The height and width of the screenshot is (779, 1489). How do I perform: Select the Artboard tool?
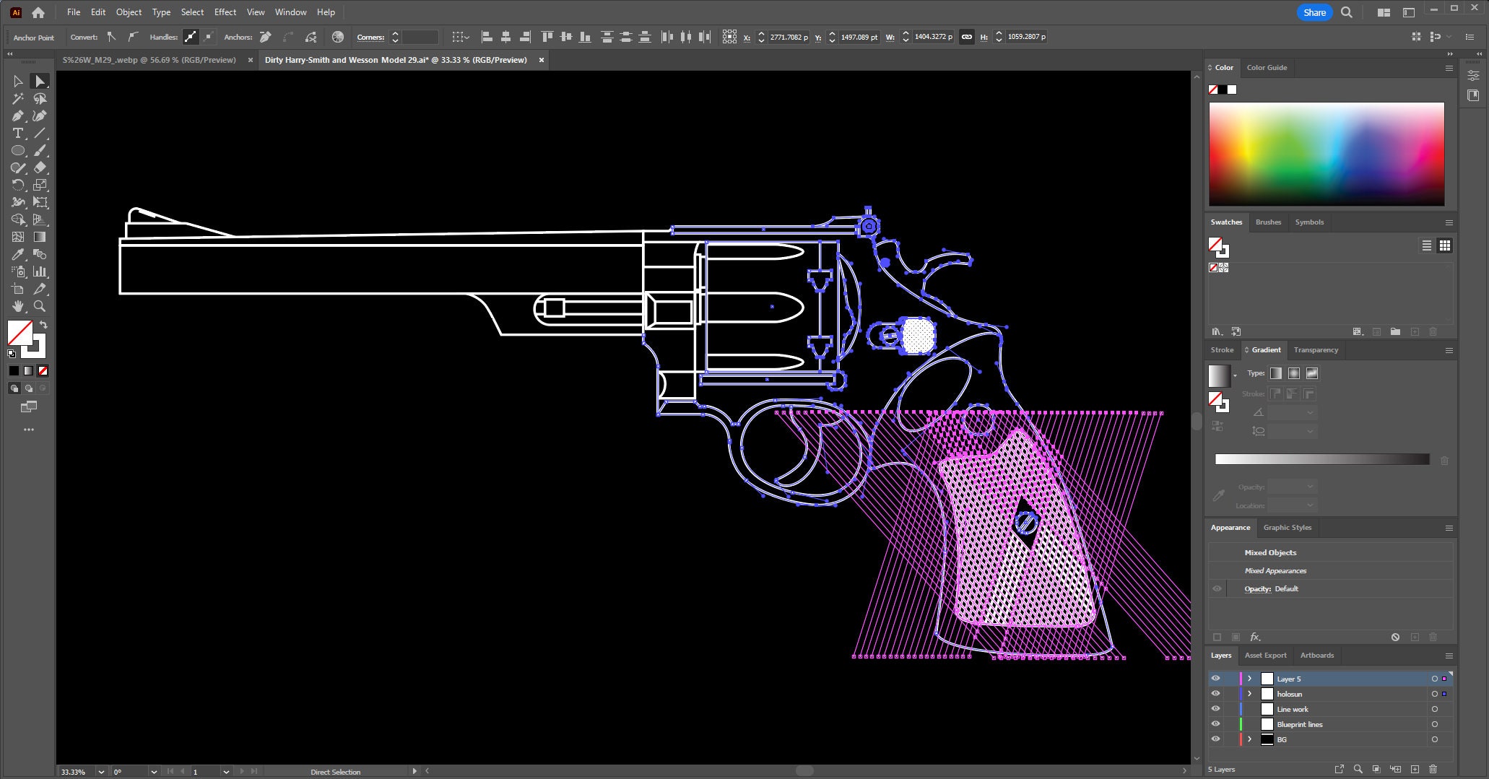click(18, 290)
